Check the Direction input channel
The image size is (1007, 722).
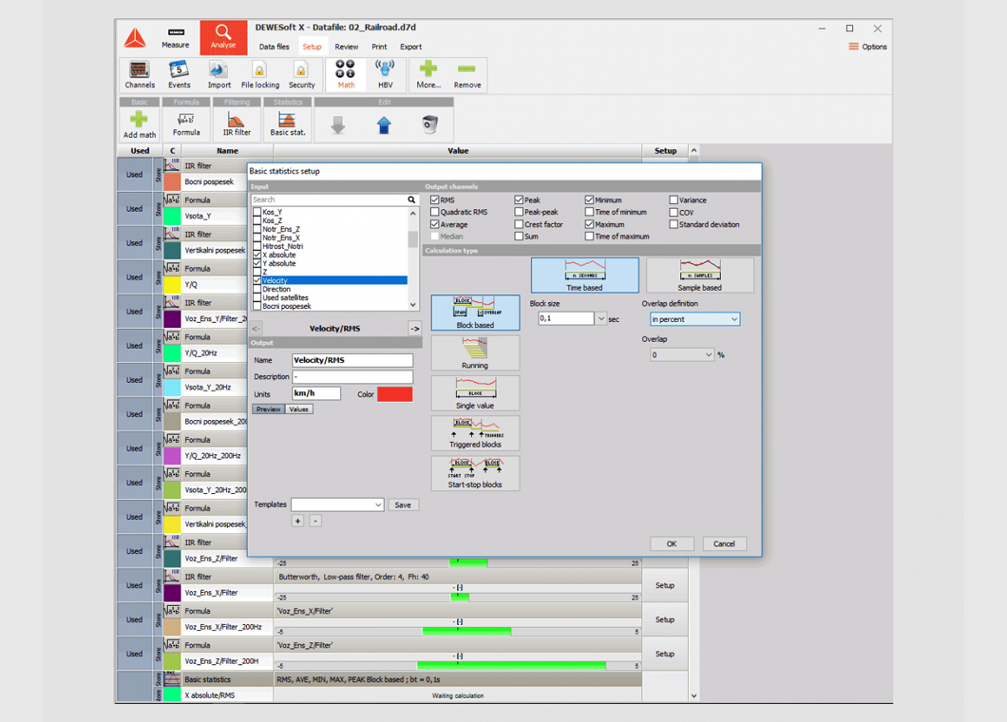point(257,289)
